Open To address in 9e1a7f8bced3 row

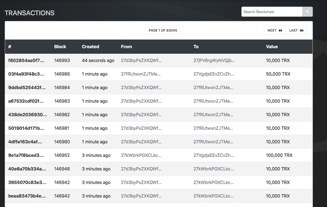214,155
